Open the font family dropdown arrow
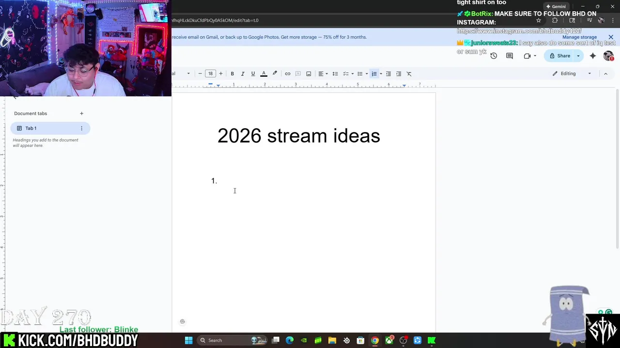Image resolution: width=620 pixels, height=348 pixels. [188, 73]
